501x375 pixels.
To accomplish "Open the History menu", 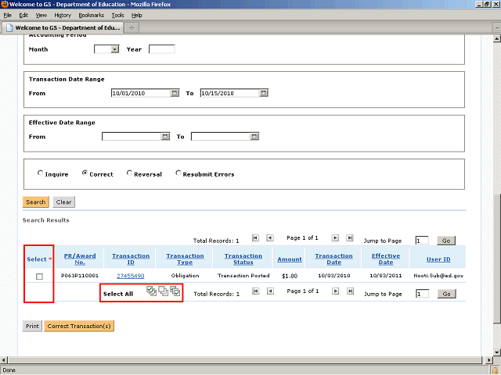I will 63,15.
